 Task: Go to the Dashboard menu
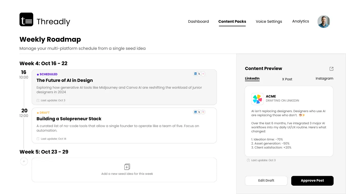pos(198,21)
